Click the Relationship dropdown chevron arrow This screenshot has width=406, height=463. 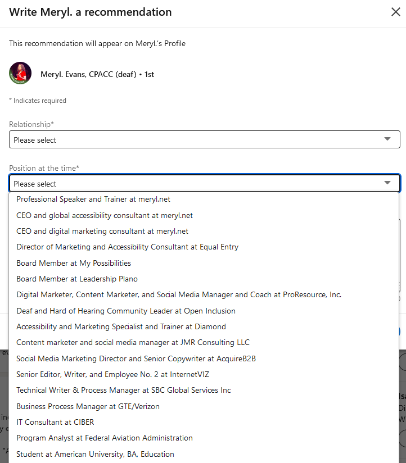pyautogui.click(x=387, y=139)
